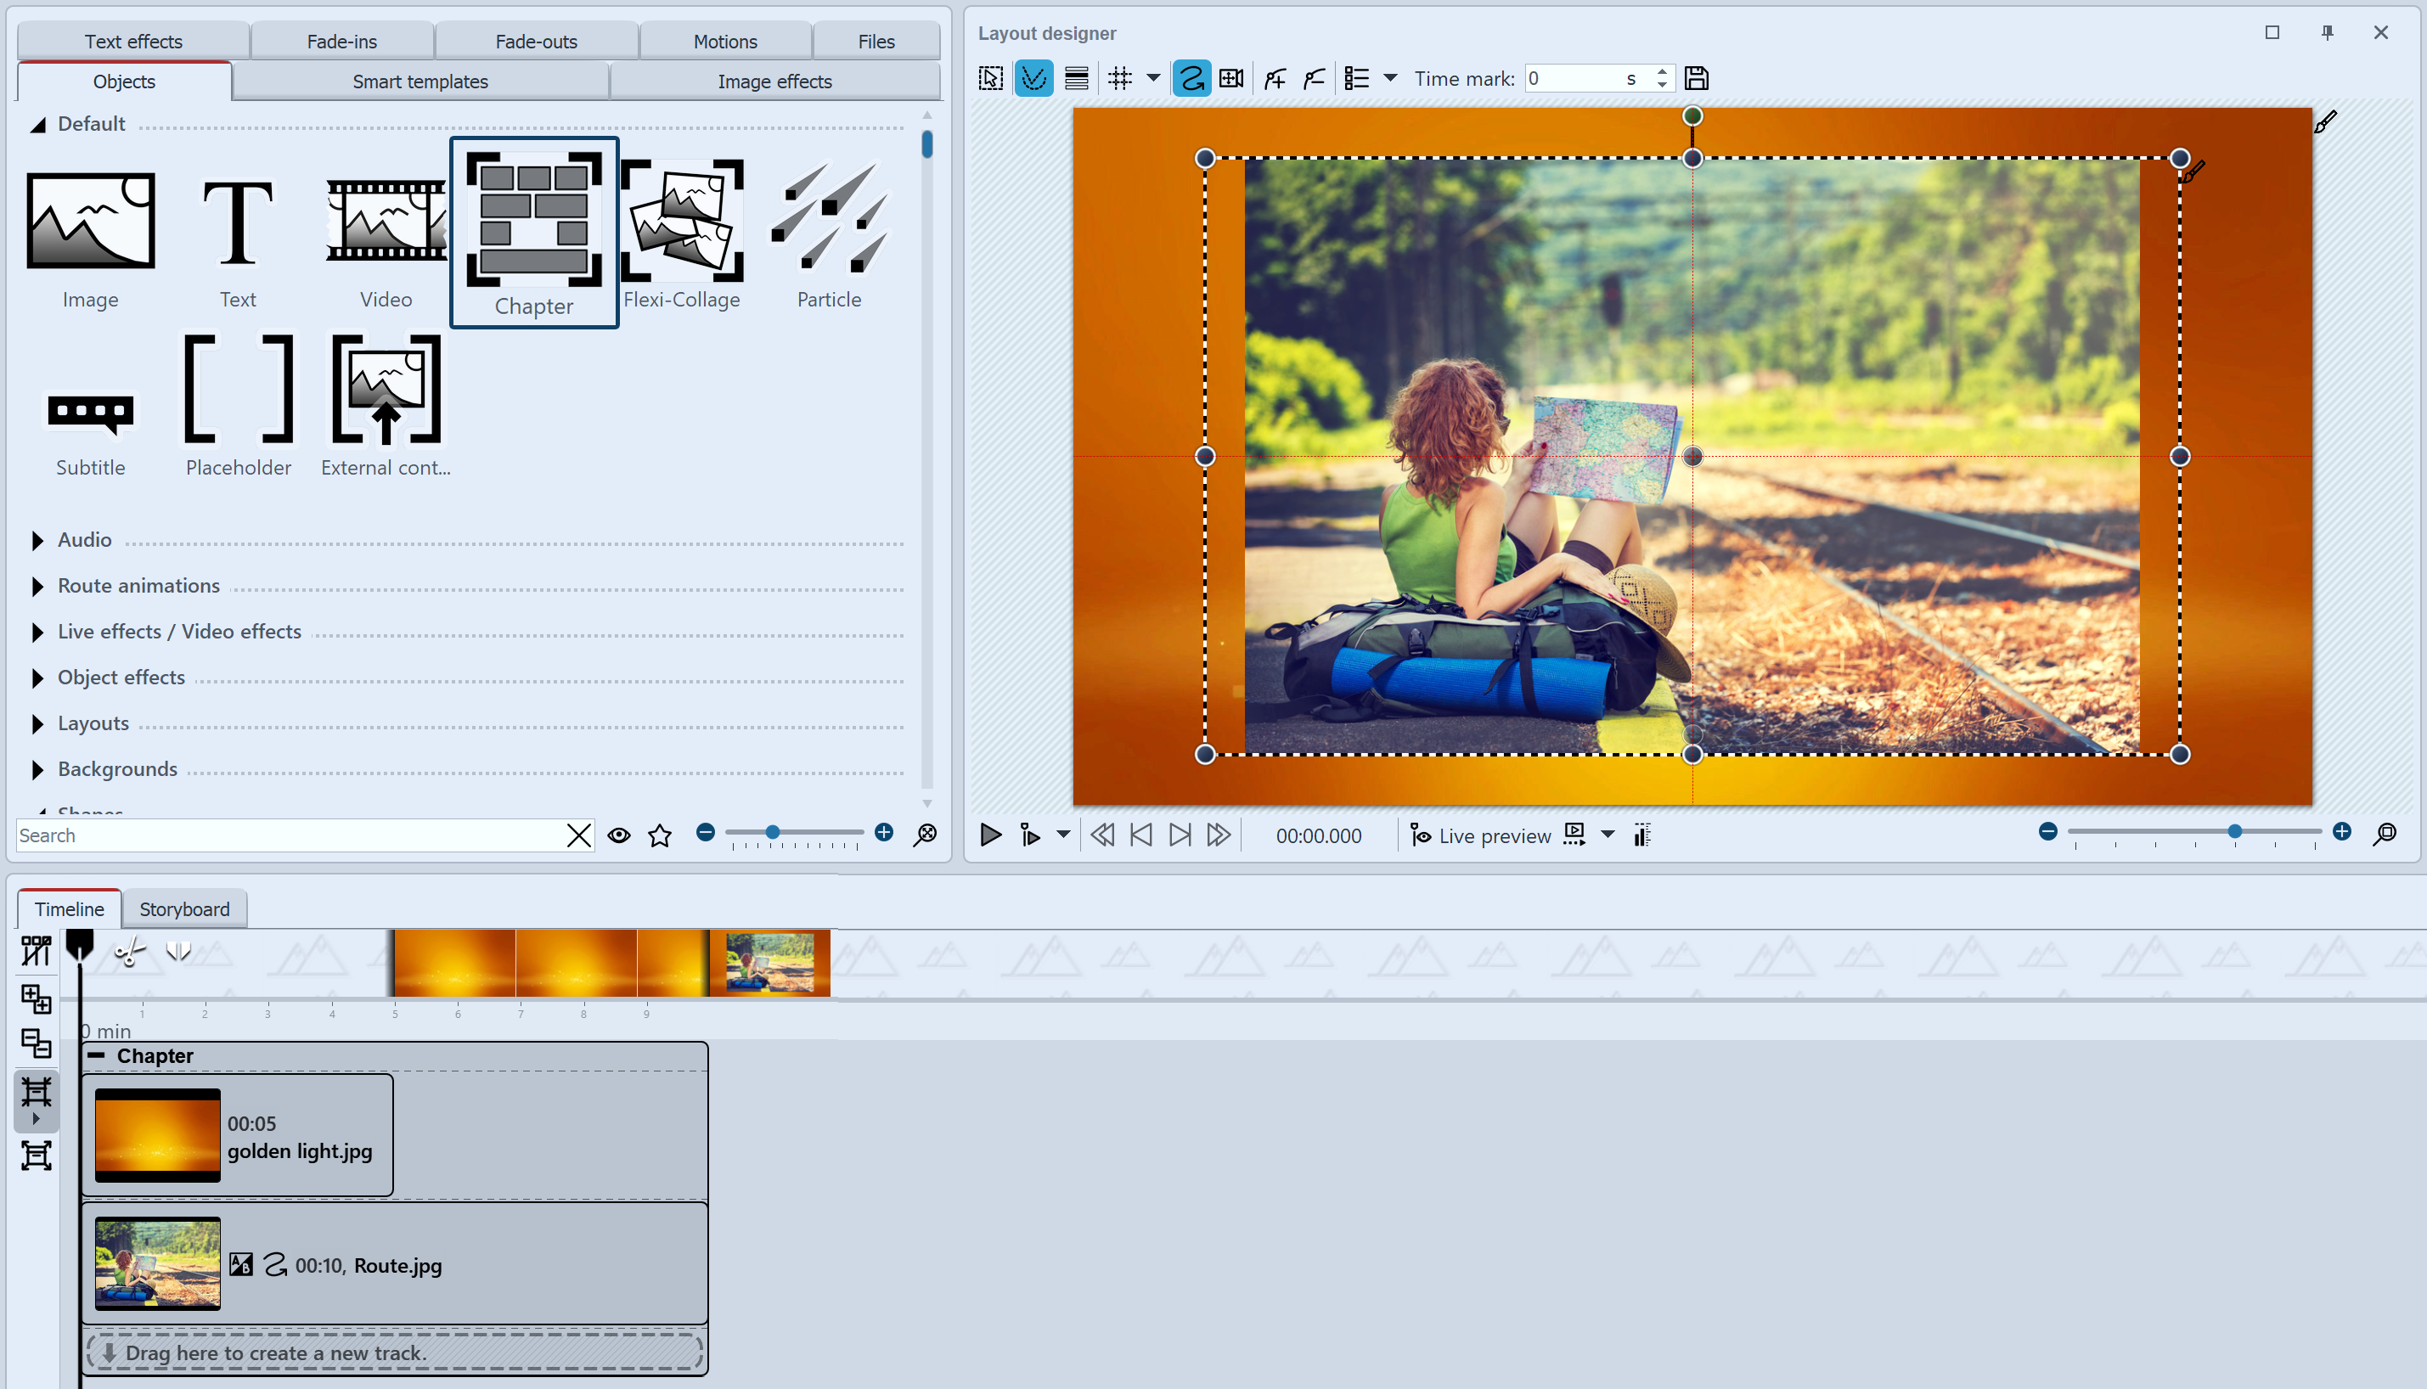Adjust the preview zoom slider

[x=2233, y=831]
